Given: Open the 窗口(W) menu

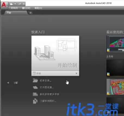Looking at the screenshot, I should tap(26, 8).
